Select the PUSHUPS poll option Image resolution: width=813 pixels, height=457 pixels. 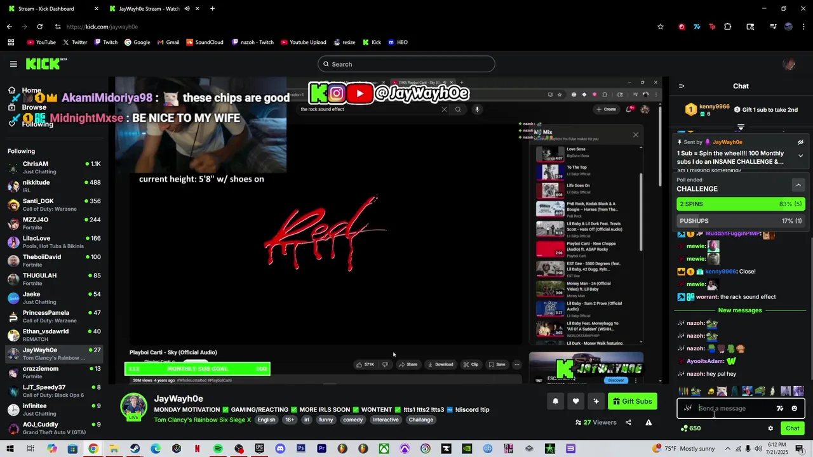(741, 221)
